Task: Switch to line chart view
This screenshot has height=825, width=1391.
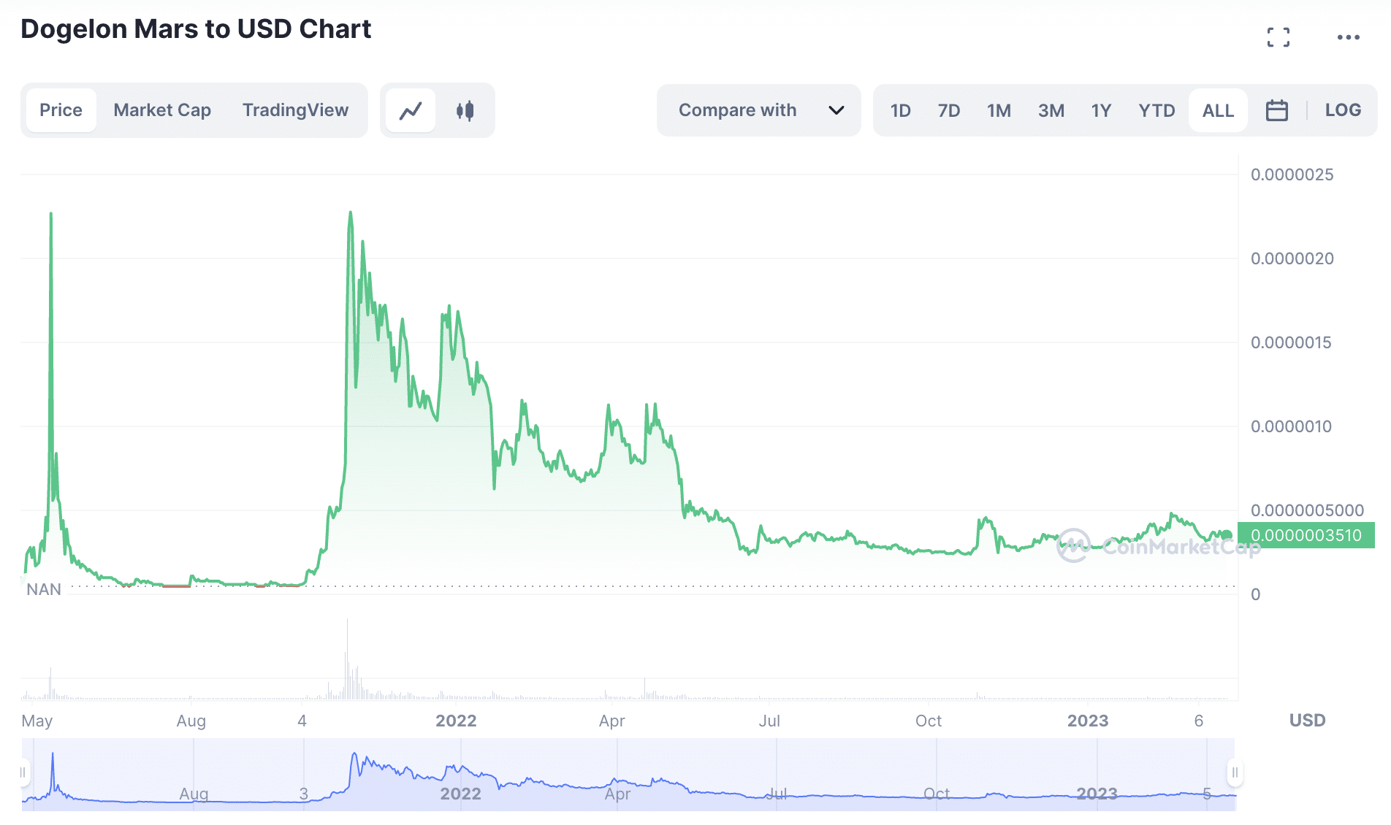Action: (411, 110)
